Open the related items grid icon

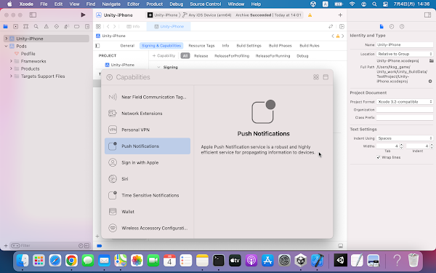[98, 26]
